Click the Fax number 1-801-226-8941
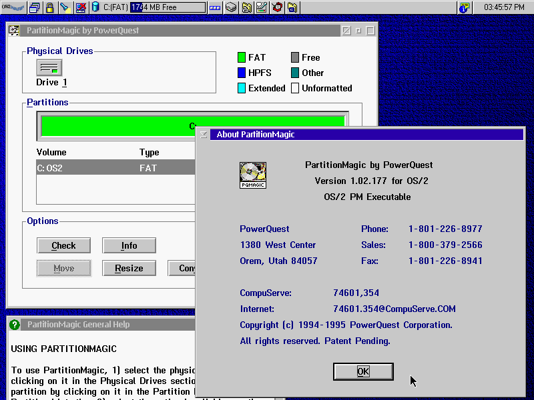The width and height of the screenshot is (534, 400). click(x=445, y=261)
